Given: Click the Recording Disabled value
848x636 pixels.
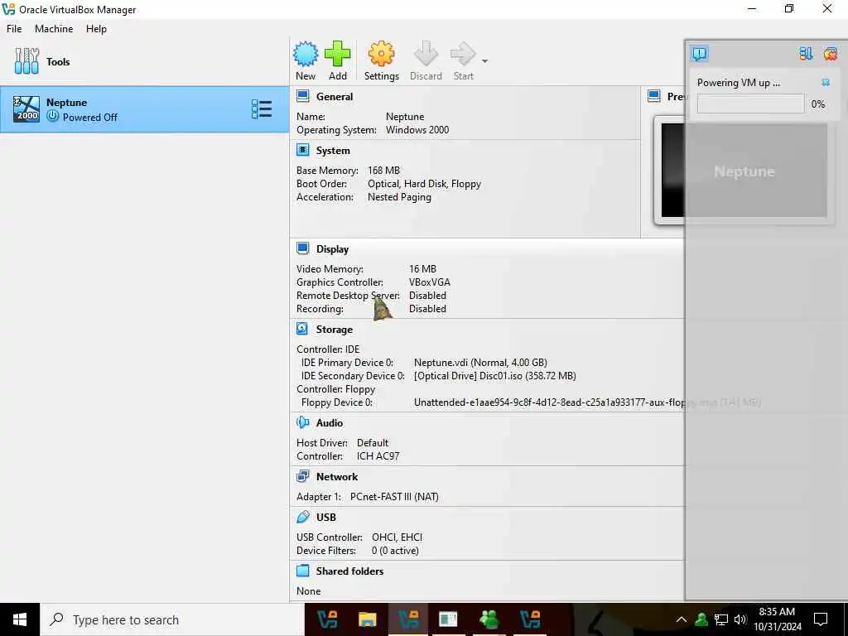Looking at the screenshot, I should pos(427,309).
